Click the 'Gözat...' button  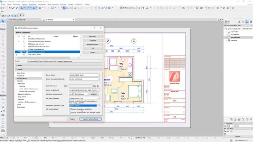point(93,52)
